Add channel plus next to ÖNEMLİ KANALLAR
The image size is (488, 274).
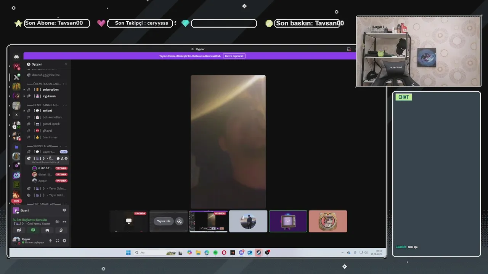[x=66, y=84]
